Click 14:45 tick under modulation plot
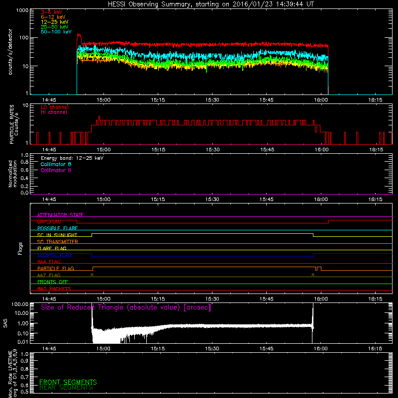 pyautogui.click(x=49, y=199)
